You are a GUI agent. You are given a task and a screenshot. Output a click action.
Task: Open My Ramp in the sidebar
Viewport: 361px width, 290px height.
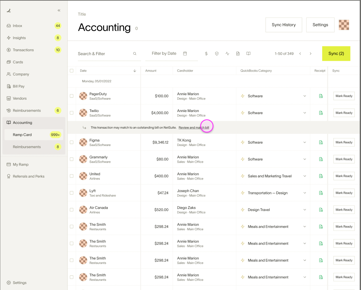coord(34,165)
